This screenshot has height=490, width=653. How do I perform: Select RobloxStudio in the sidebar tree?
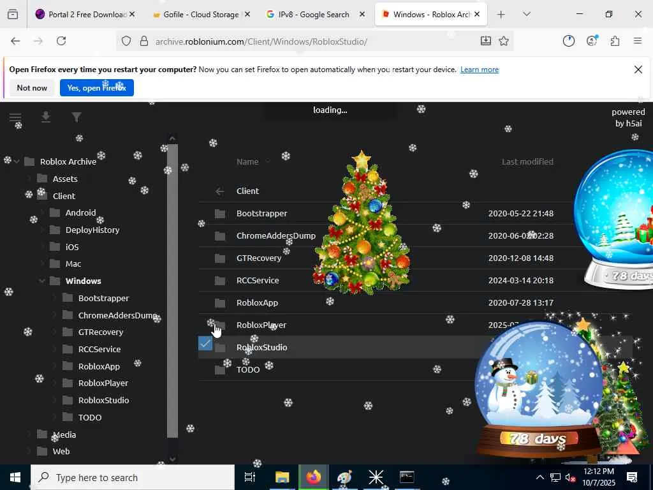coord(104,401)
